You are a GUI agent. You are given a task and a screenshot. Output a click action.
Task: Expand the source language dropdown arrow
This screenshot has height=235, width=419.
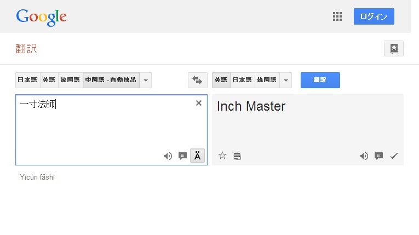click(x=146, y=80)
